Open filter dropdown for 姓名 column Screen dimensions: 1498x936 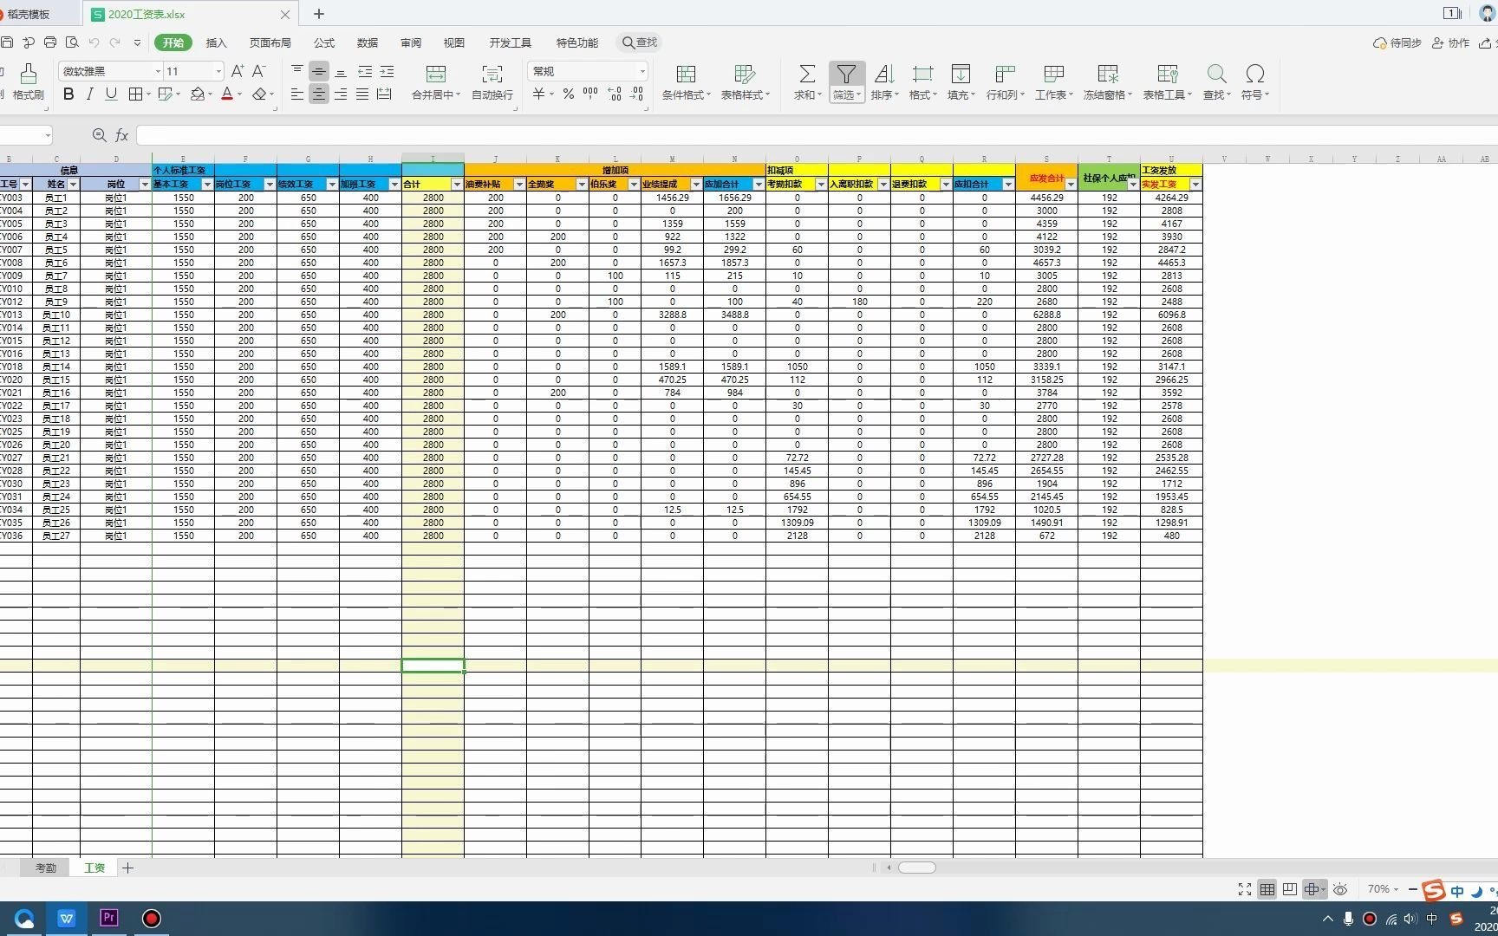click(74, 185)
